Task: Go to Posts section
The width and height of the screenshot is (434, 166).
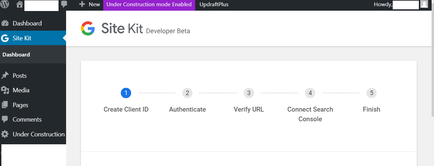Action: click(19, 76)
